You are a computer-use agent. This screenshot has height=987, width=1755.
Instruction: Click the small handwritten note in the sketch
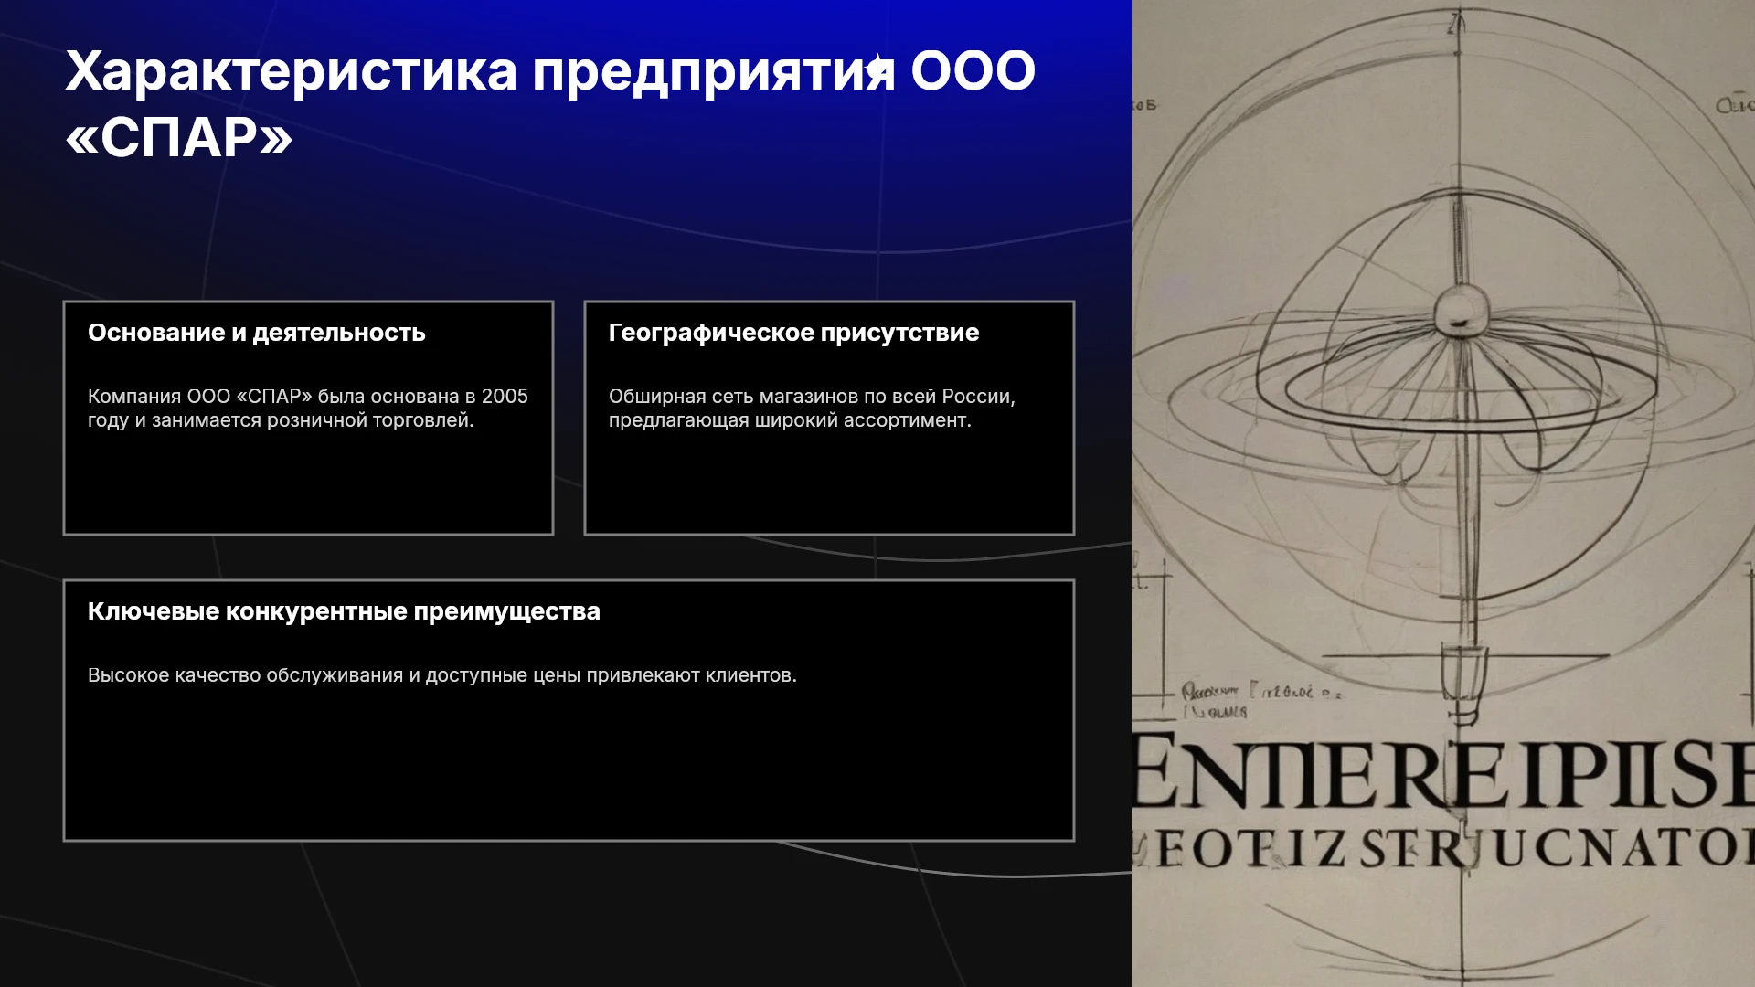click(1260, 700)
